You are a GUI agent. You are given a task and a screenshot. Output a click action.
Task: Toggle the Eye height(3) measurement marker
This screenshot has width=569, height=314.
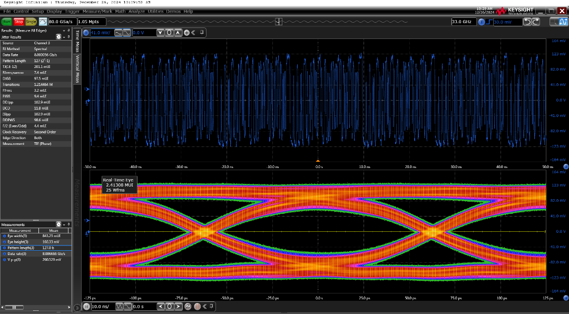tap(4, 242)
